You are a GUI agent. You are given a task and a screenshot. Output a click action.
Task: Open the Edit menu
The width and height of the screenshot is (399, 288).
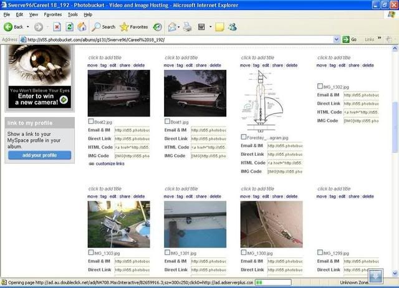tap(19, 14)
